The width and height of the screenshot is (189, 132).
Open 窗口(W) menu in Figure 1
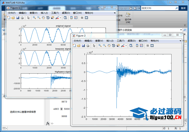point(77,13)
